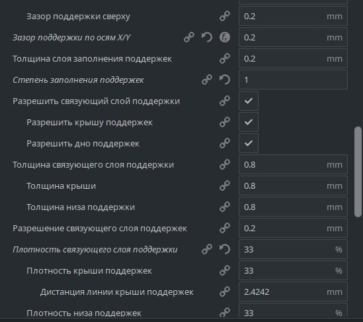Edit Плотность крыши поддержек percent field
The width and height of the screenshot is (363, 322).
[293, 270]
